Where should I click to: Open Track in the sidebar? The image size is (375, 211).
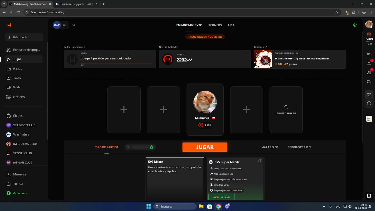click(24, 78)
